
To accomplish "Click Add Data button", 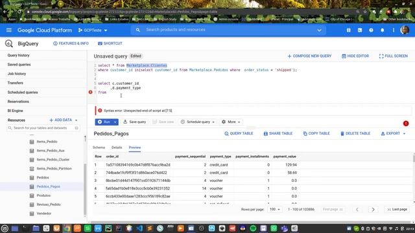I will click(60, 120).
